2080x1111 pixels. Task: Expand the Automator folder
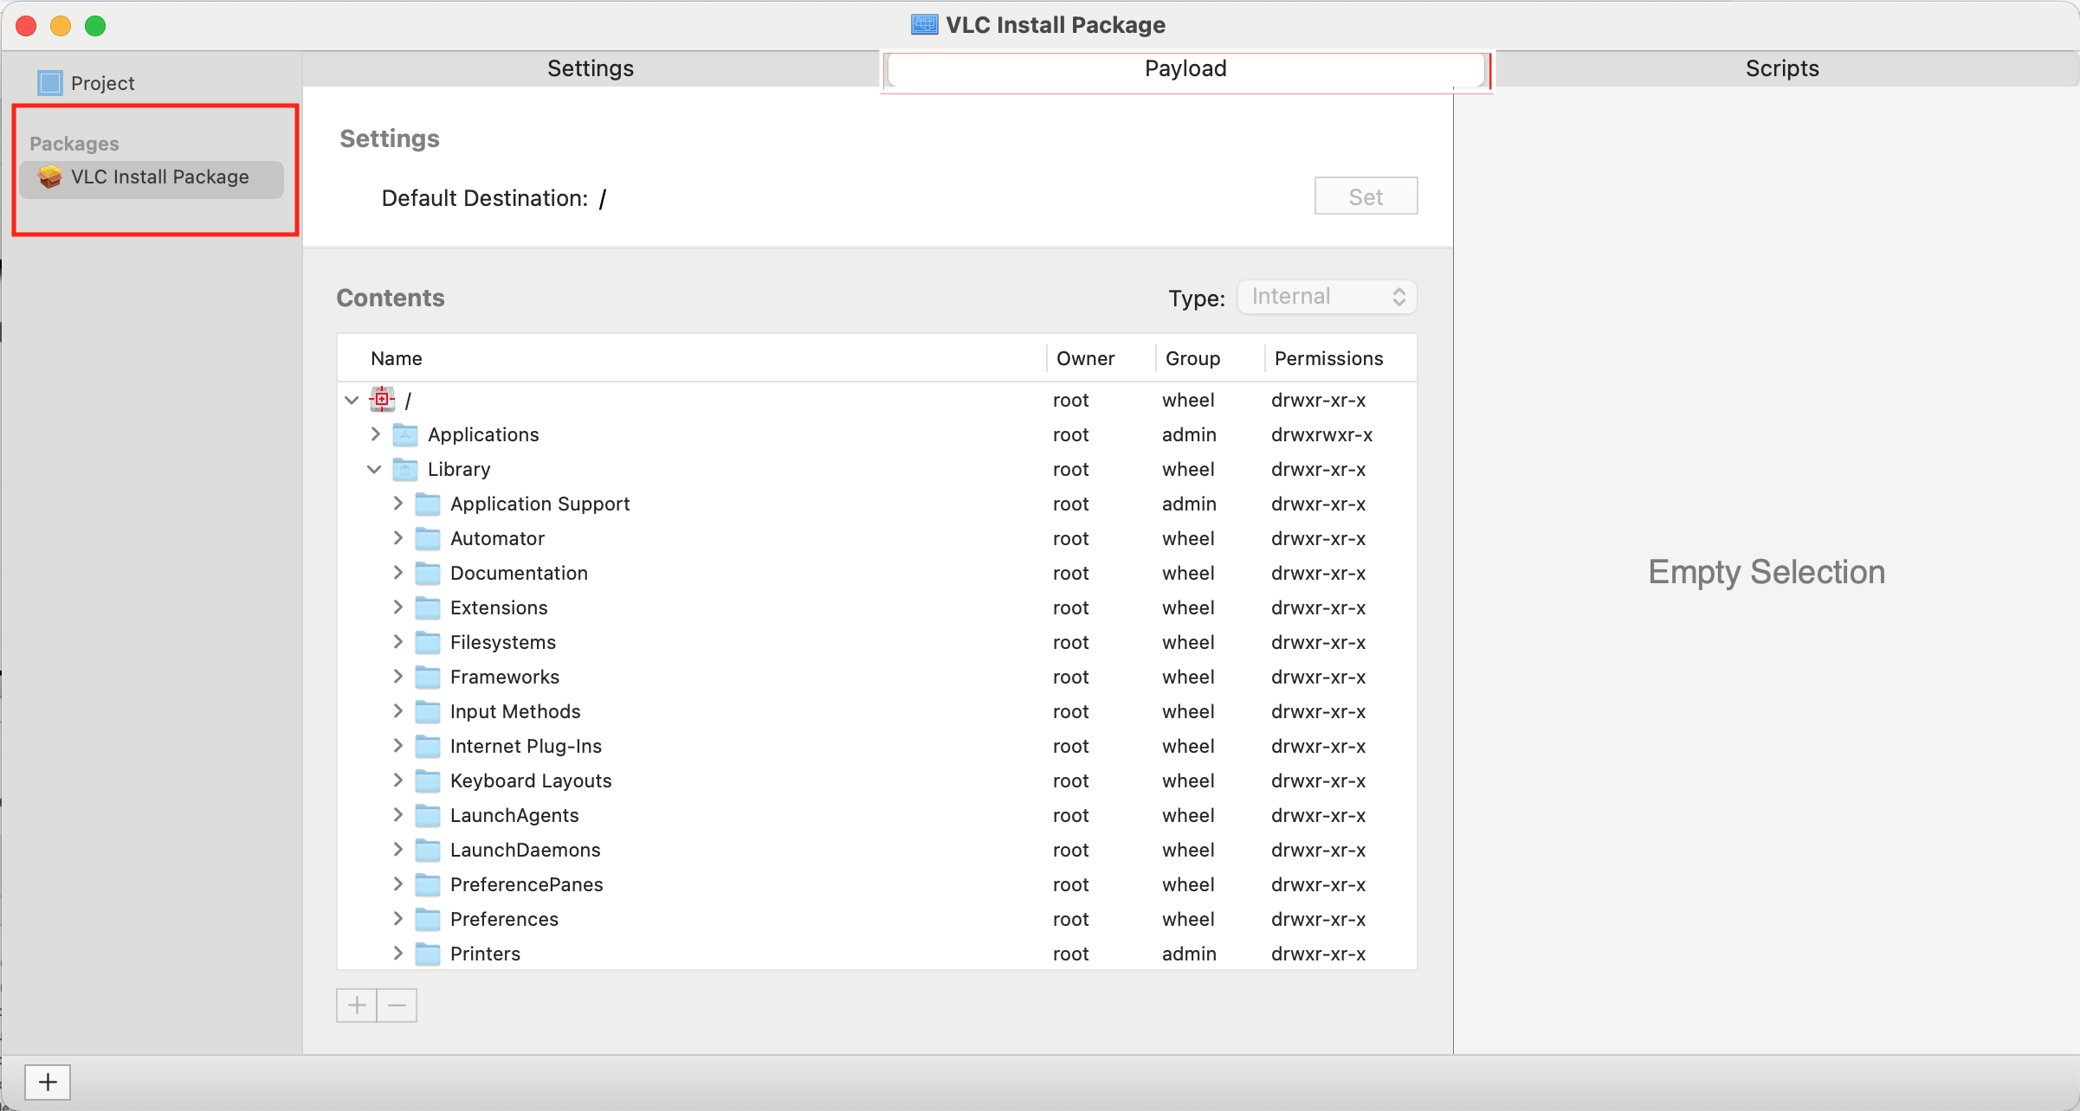[397, 537]
